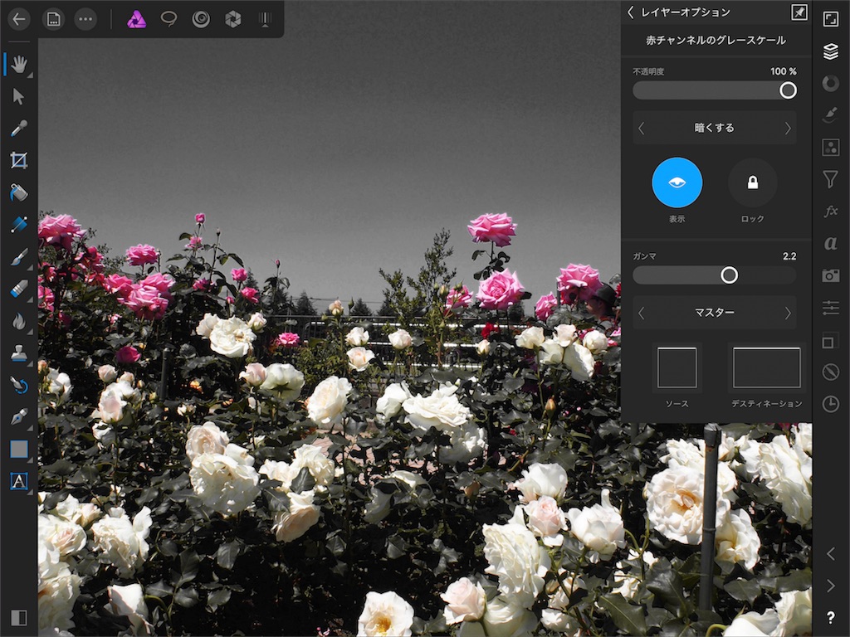Open the Brushes studio
850x637 pixels.
[x=830, y=115]
